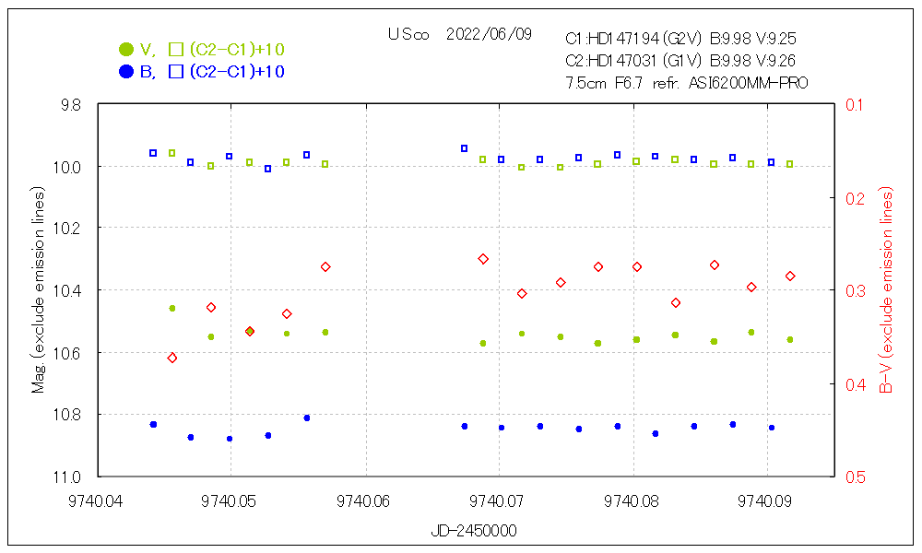Screen dimensions: 922x553
Task: Select the red B-V right axis title
Action: click(886, 291)
